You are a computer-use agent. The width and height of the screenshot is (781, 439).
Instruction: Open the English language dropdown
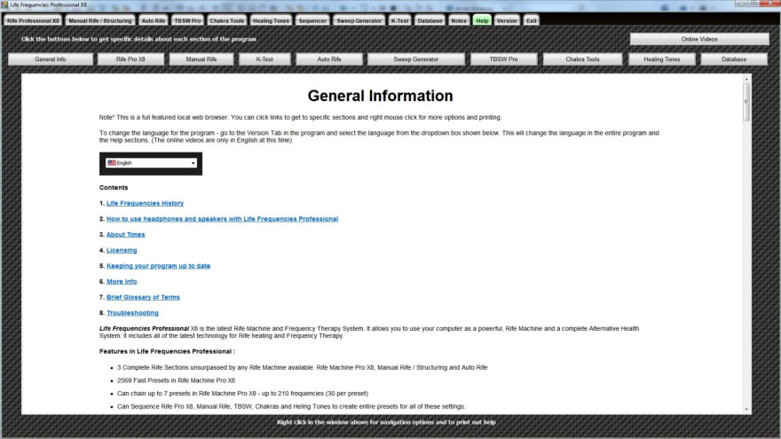pos(151,163)
